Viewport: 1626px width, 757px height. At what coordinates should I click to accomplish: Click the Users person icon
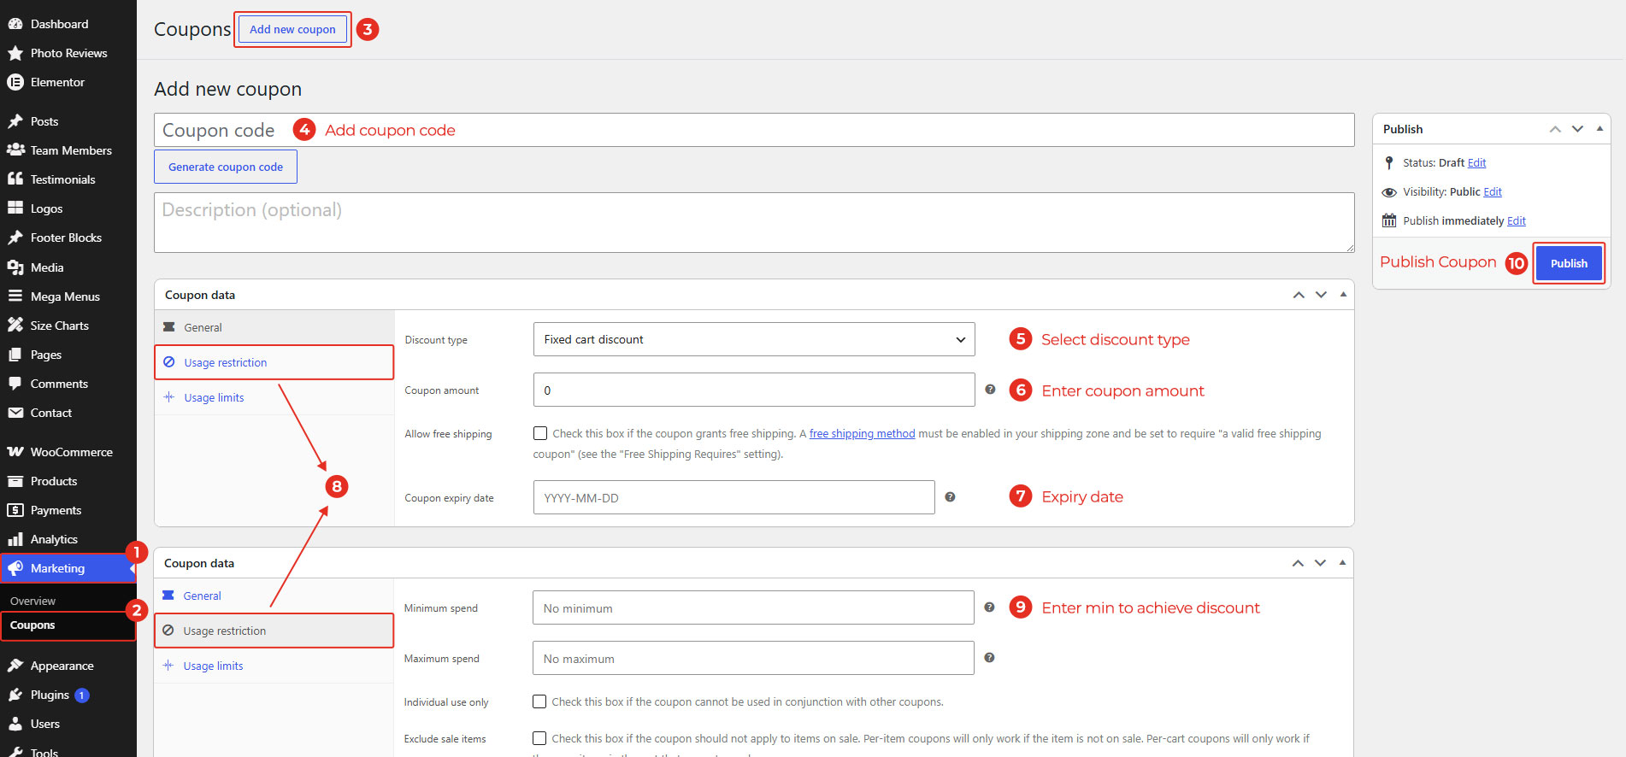coord(15,724)
